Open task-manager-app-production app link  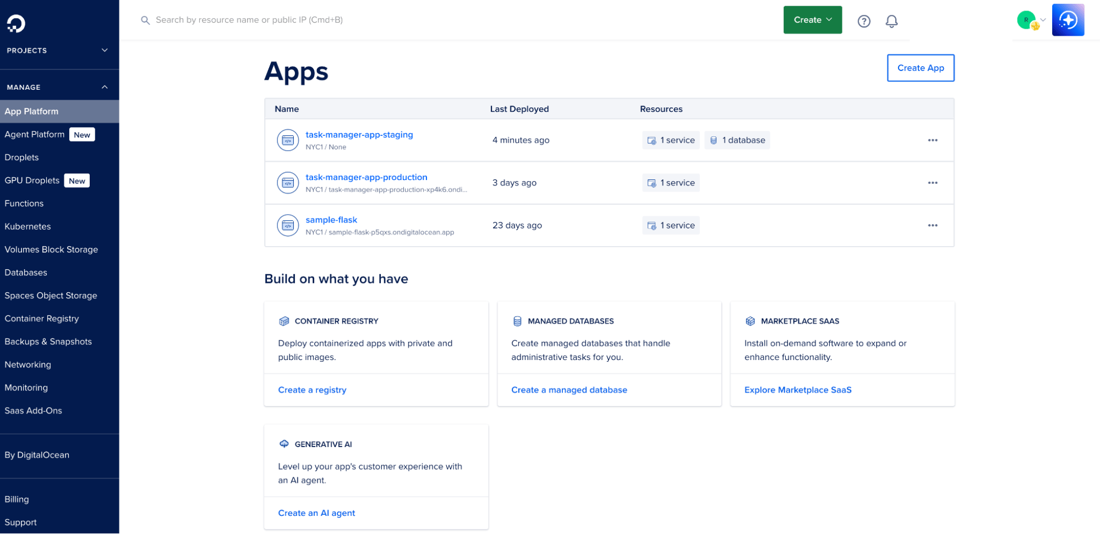(366, 177)
